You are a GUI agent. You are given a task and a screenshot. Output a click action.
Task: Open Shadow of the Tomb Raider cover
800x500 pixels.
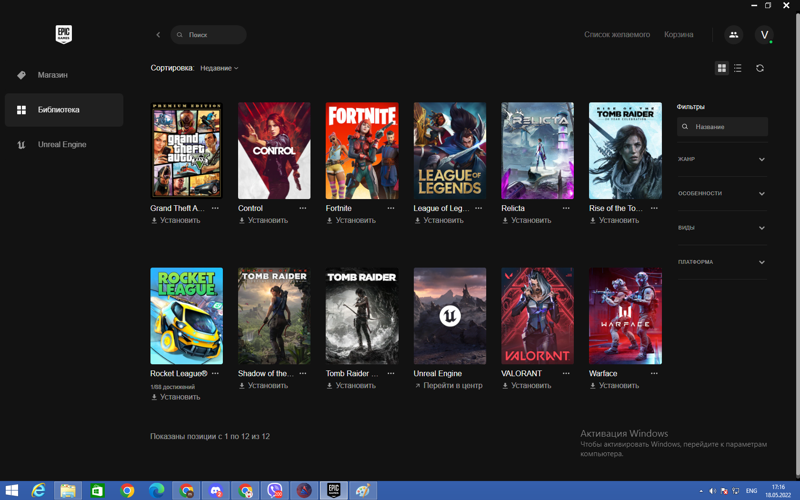coord(274,316)
